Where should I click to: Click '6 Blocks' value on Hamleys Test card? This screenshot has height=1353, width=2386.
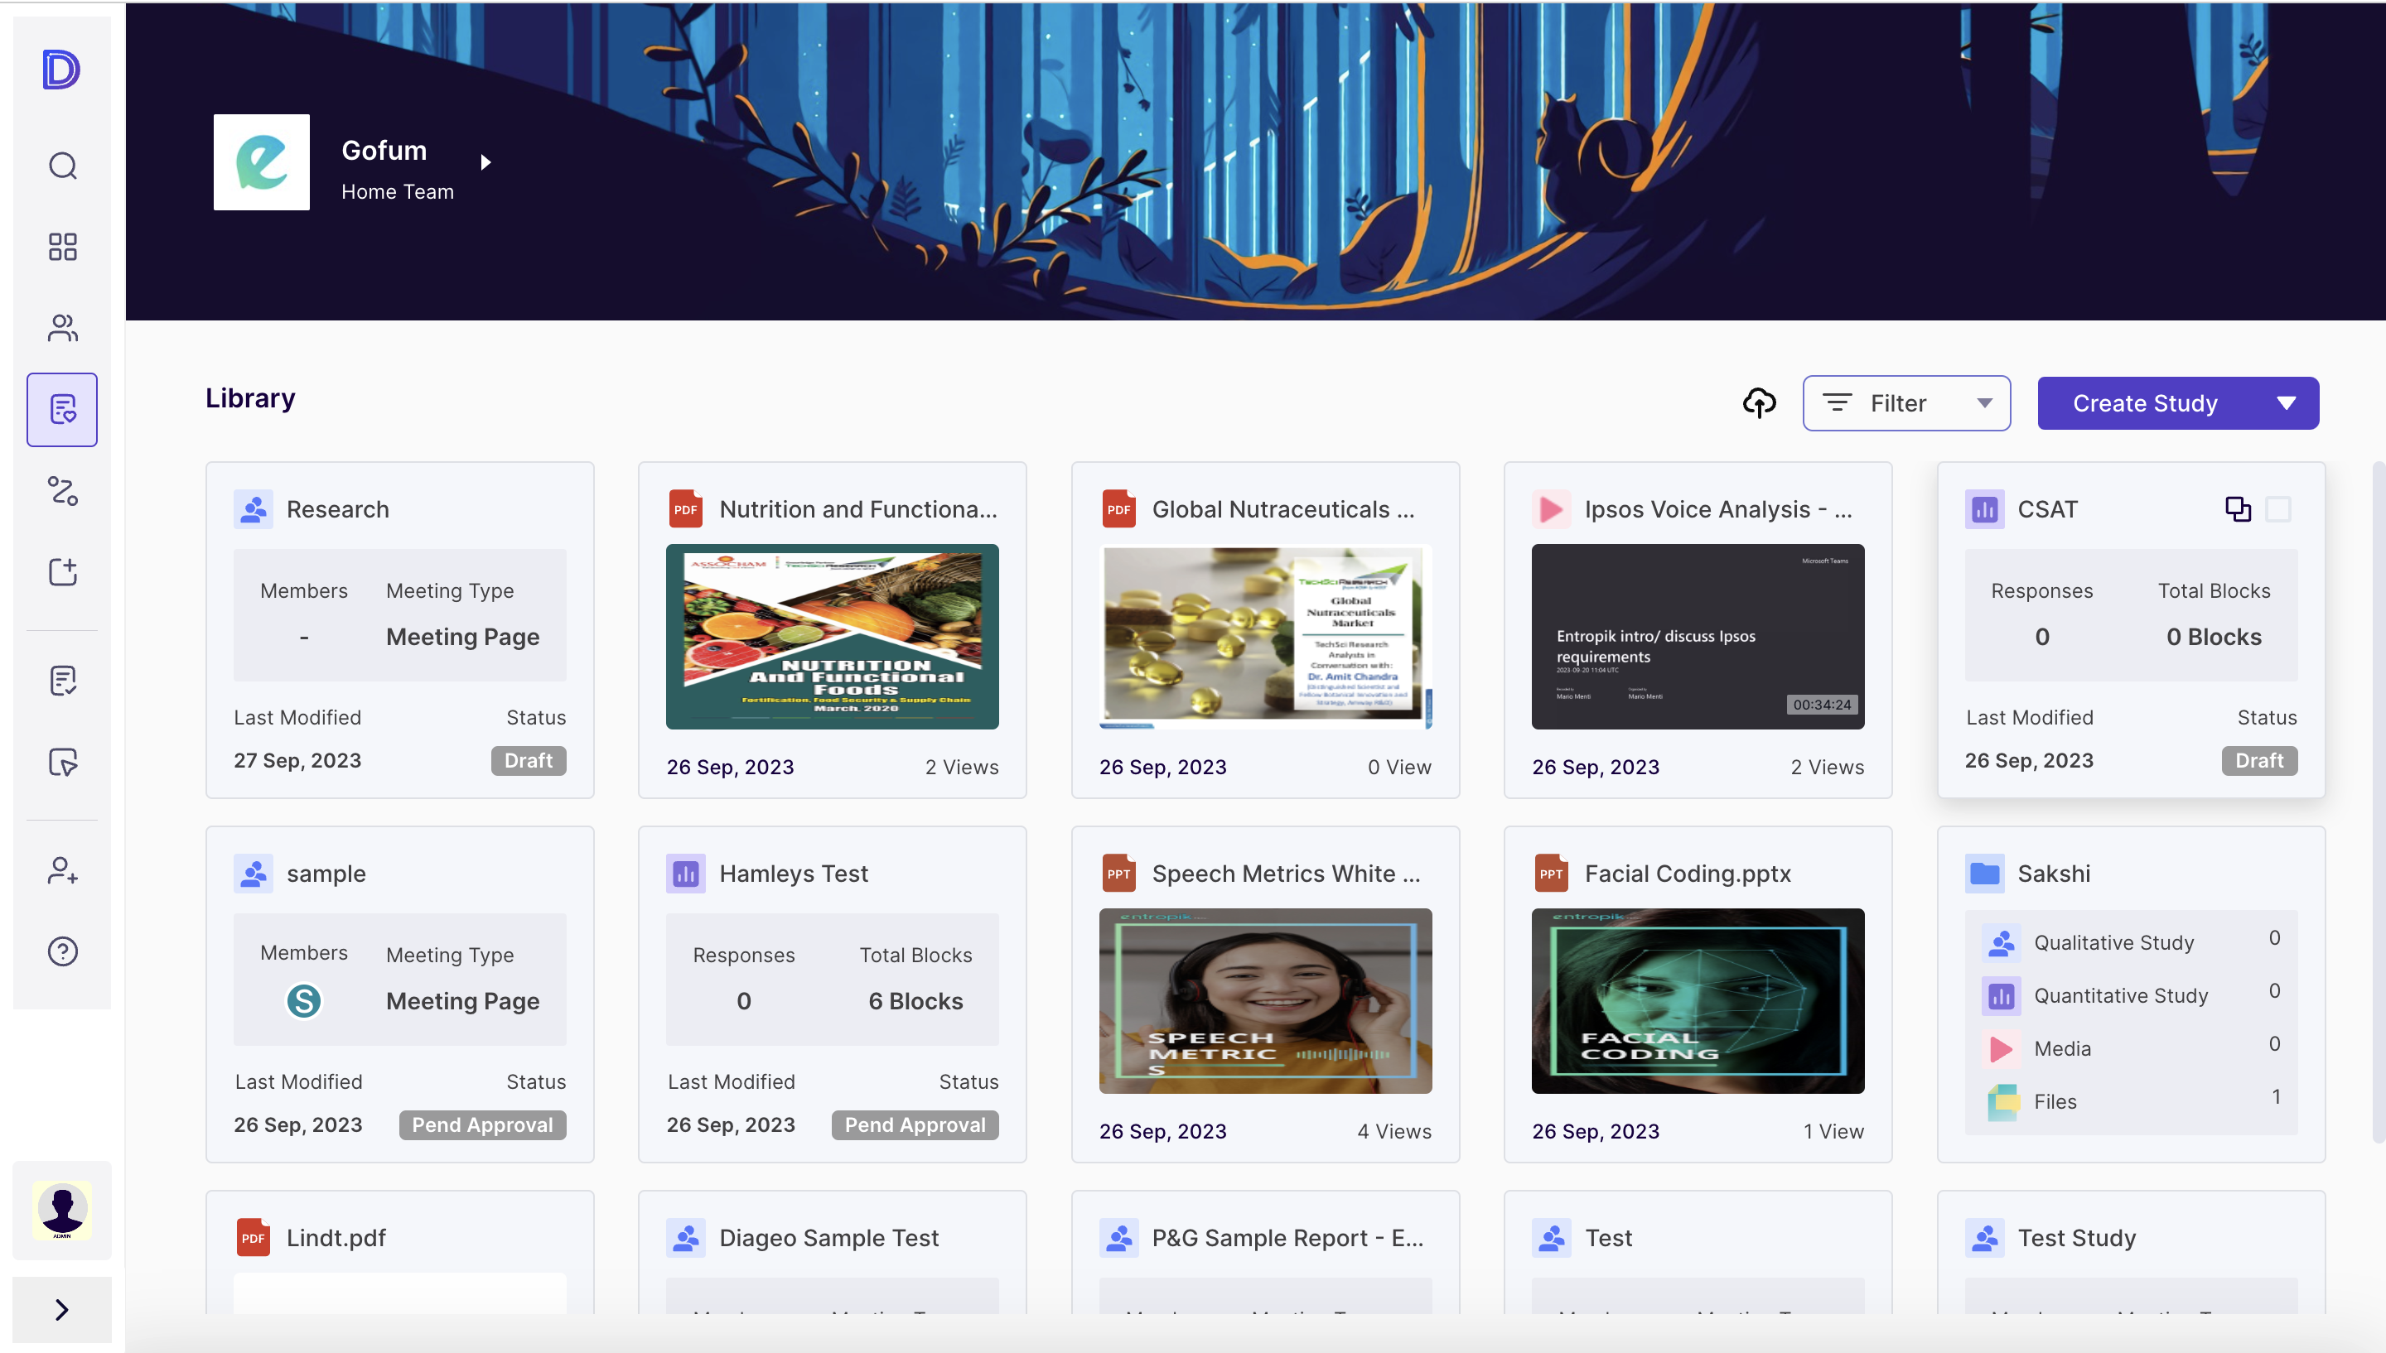pyautogui.click(x=915, y=1001)
